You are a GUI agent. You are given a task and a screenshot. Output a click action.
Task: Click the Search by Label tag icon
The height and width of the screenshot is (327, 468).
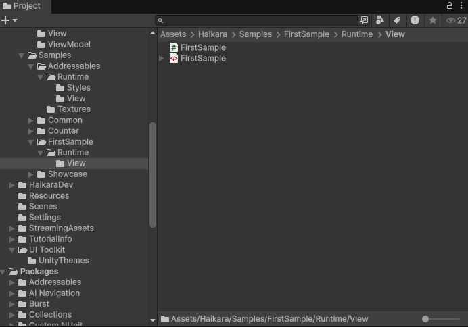398,20
